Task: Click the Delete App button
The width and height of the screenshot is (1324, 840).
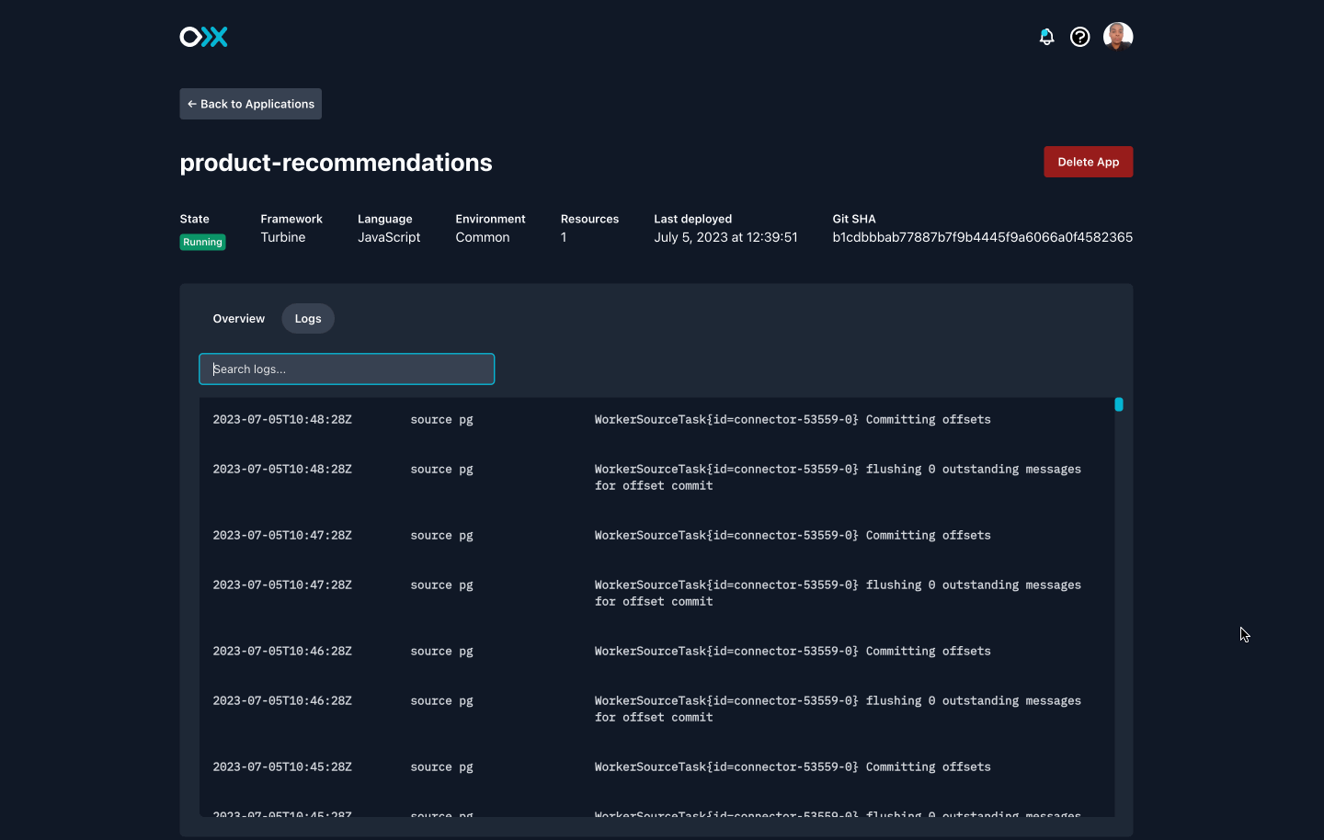Action: click(x=1088, y=161)
